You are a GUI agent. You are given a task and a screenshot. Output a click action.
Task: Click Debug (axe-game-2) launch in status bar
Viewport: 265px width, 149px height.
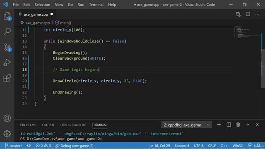75,146
